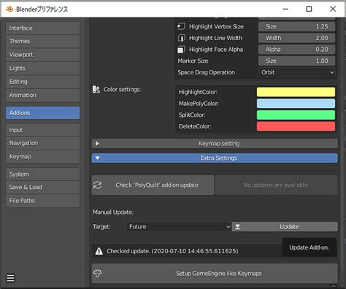Open the Animation section
This screenshot has height=289, width=346.
pyautogui.click(x=42, y=95)
